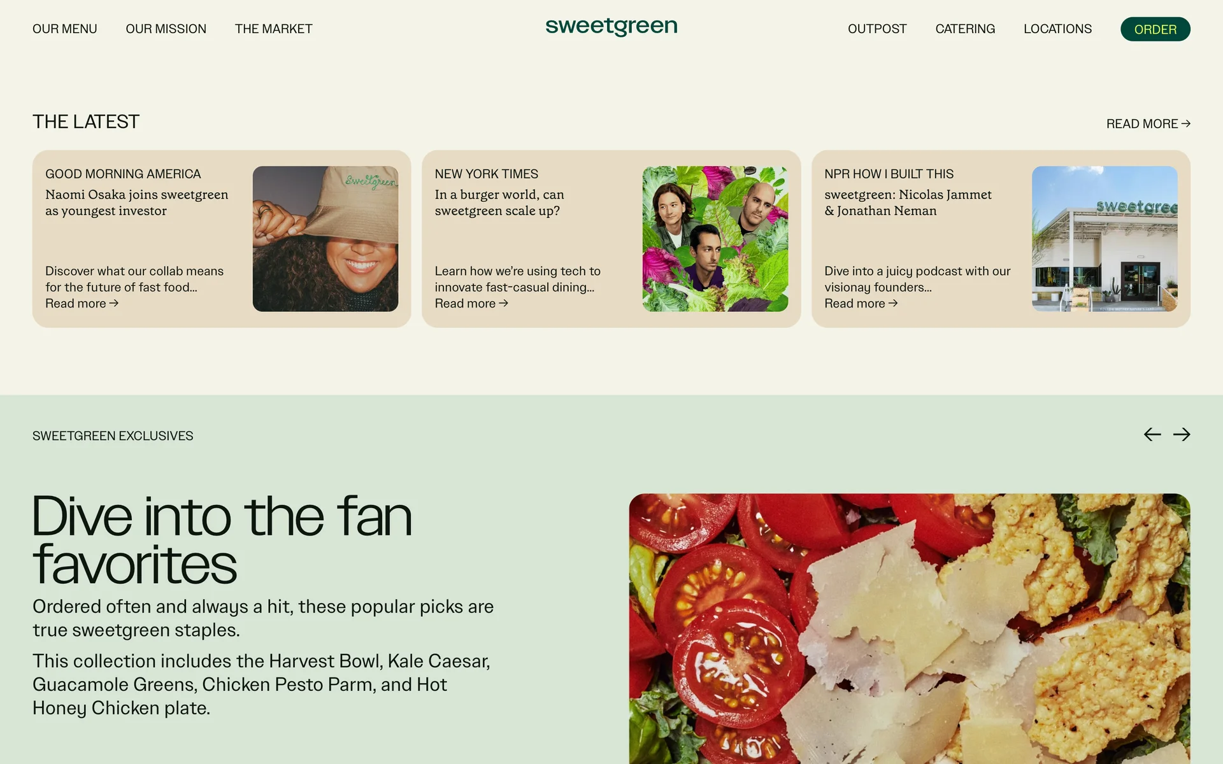
Task: Open sweetgreen storefront photo
Action: coord(1105,239)
